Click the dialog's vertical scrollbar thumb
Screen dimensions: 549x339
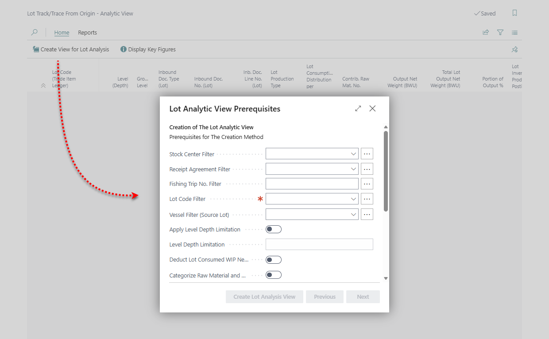[386, 171]
